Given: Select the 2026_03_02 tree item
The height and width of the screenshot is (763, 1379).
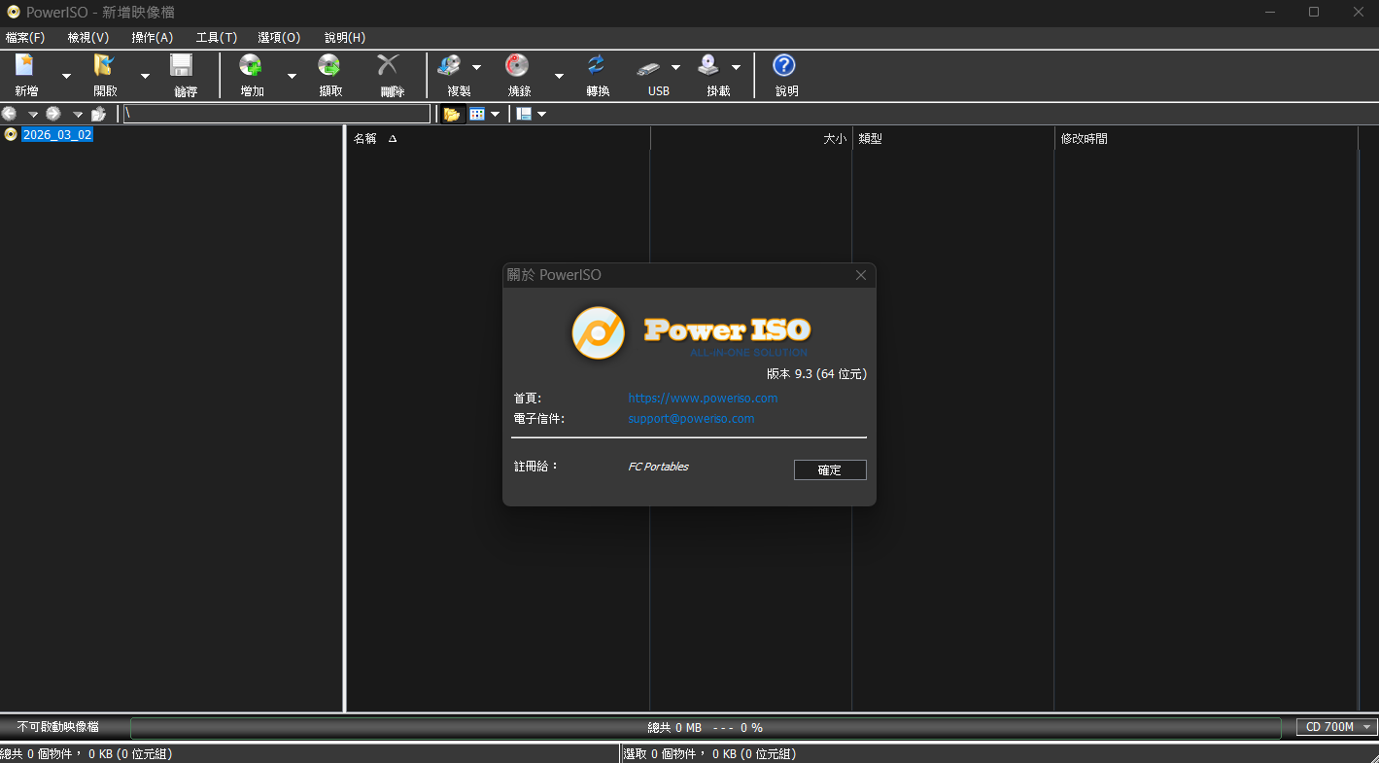Looking at the screenshot, I should pos(57,135).
